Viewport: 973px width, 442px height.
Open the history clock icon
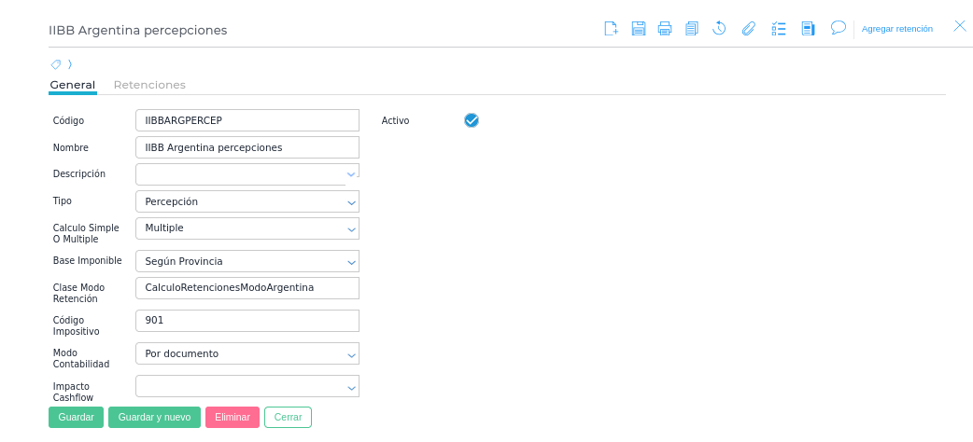pos(719,28)
